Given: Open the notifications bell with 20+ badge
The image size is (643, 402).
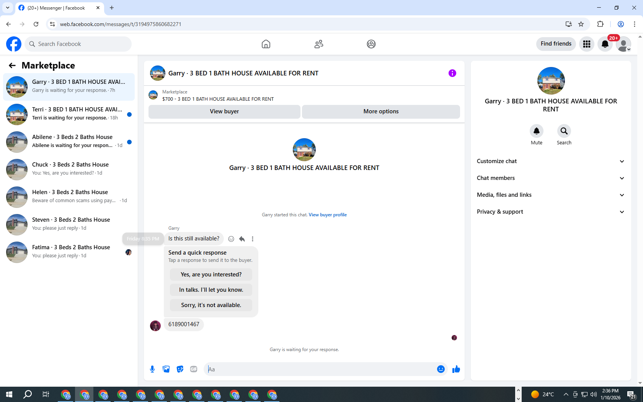Looking at the screenshot, I should 605,44.
